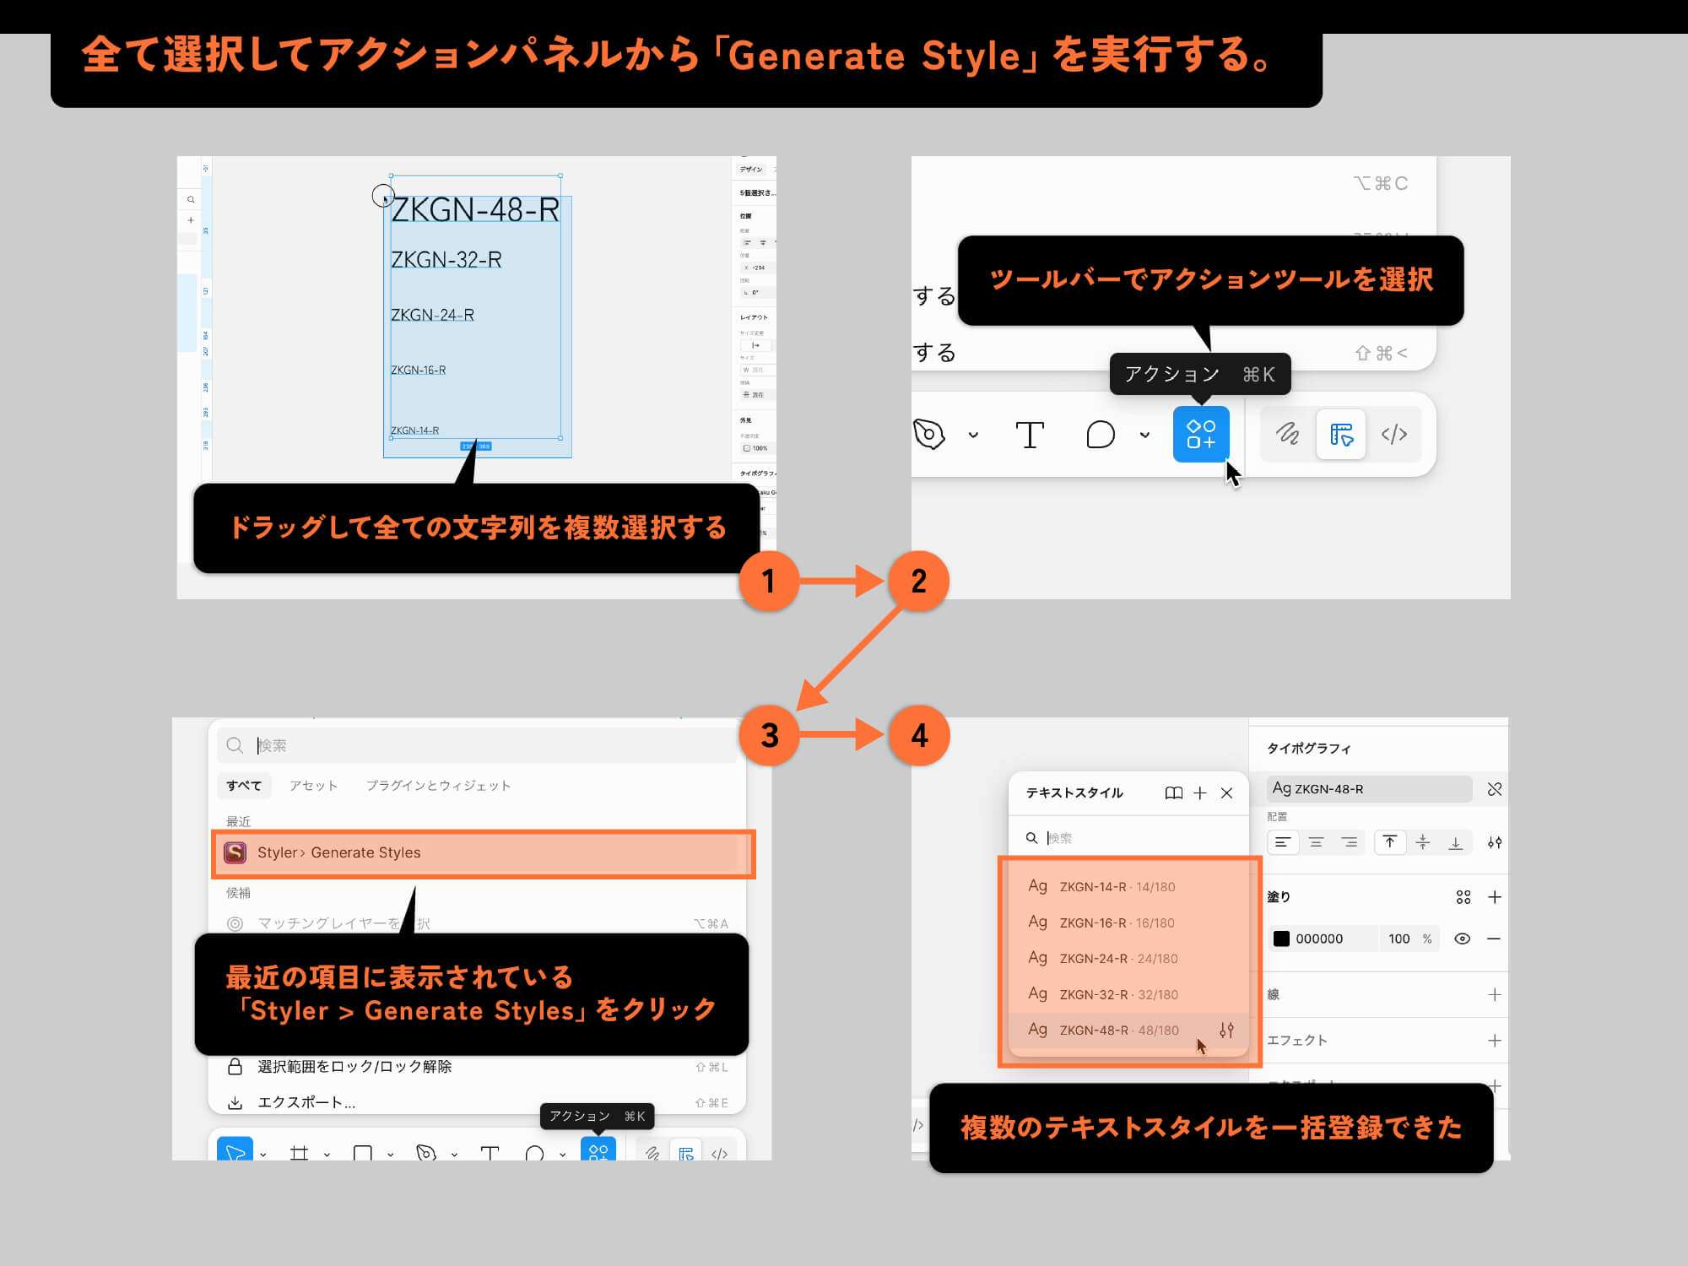This screenshot has width=1688, height=1266.
Task: Create new text style with plus icon
Action: [x=1199, y=793]
